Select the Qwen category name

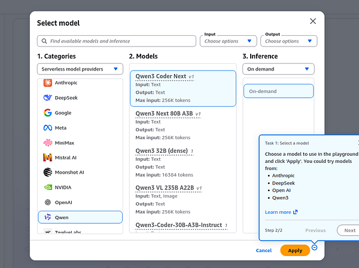[62, 217]
